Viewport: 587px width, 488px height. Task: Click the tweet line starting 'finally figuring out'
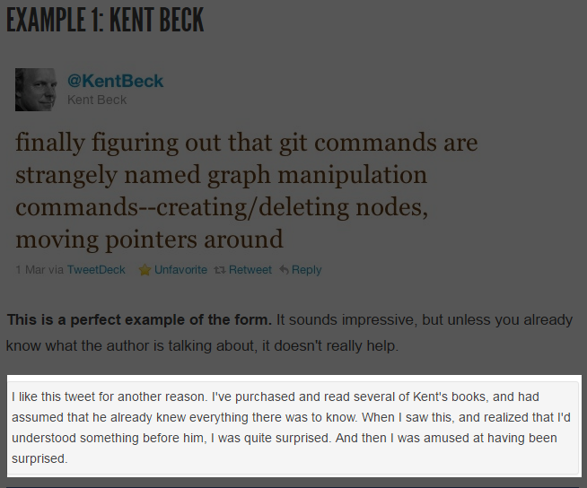pos(246,143)
